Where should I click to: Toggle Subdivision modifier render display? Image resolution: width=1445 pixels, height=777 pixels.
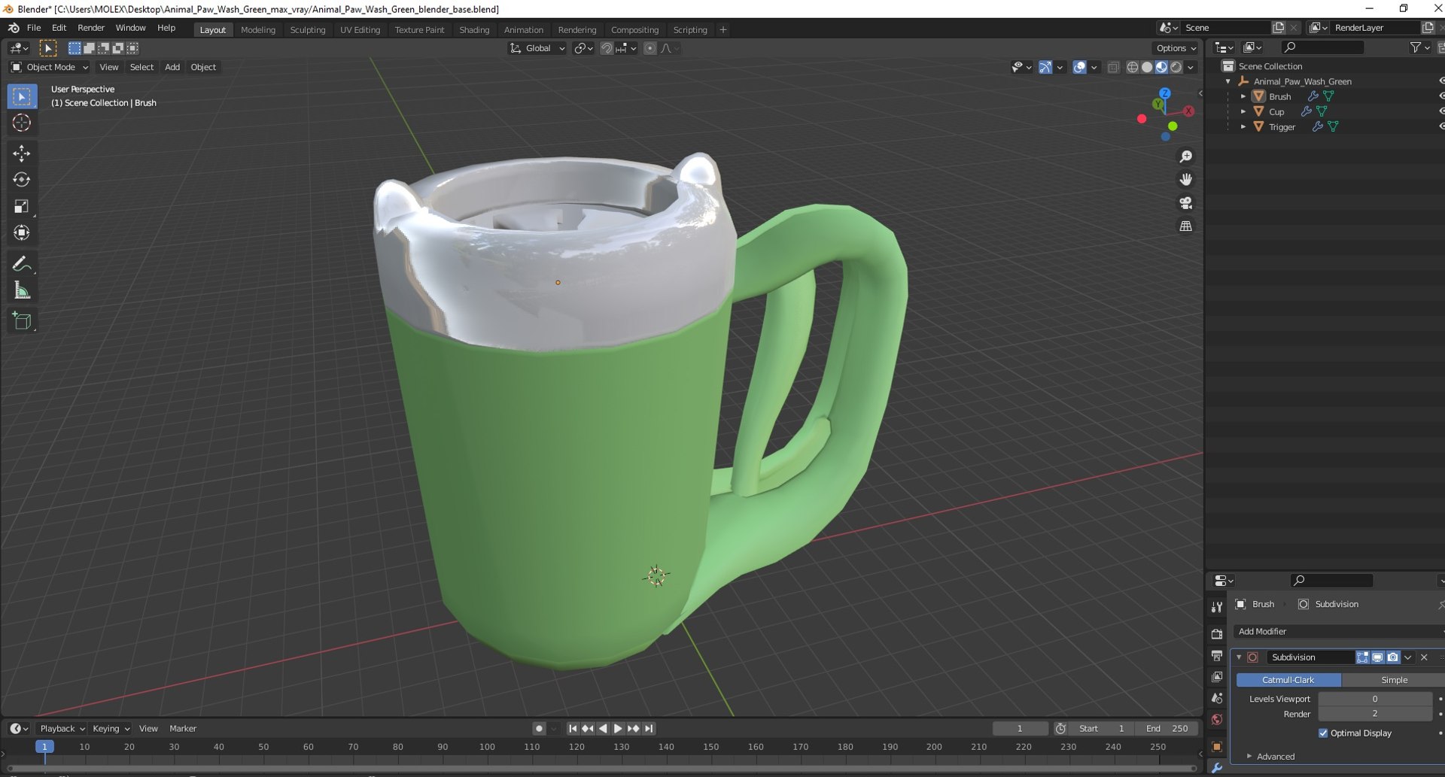1392,657
